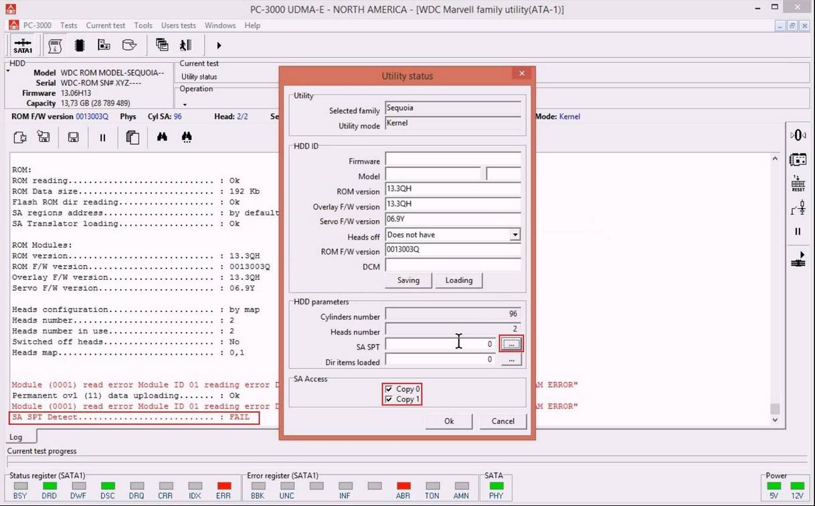This screenshot has width=815, height=506.
Task: Expand the Operation panel arrow
Action: pos(185,104)
